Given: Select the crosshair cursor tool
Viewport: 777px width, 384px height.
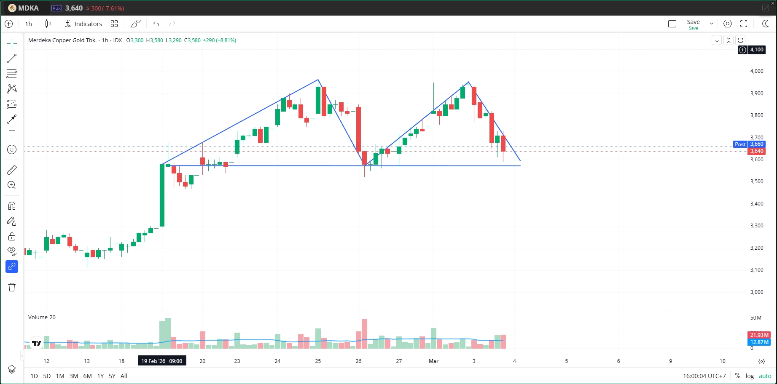Looking at the screenshot, I should [x=12, y=43].
